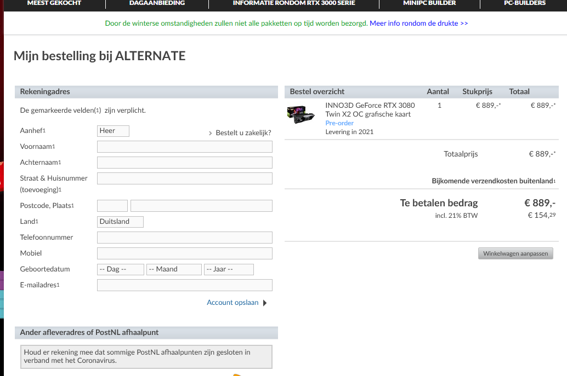
Task: Click the chevron before 'Bestelt u zakelijk?'
Action: 211,133
